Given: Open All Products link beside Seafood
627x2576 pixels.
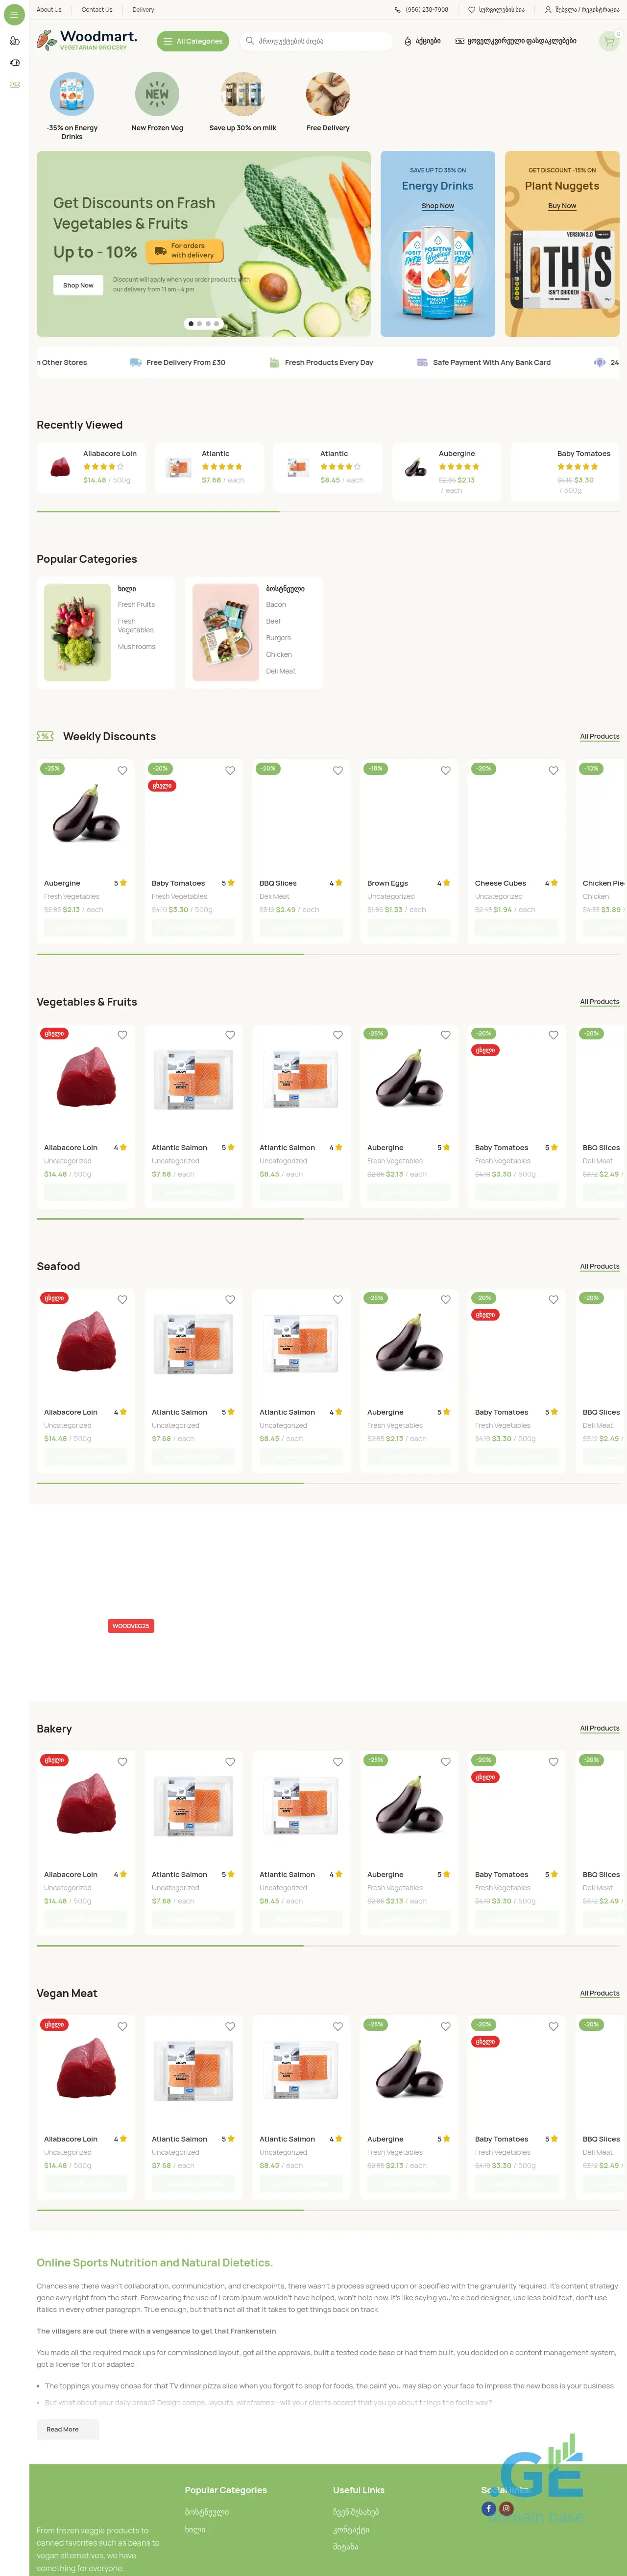Looking at the screenshot, I should pyautogui.click(x=599, y=1267).
